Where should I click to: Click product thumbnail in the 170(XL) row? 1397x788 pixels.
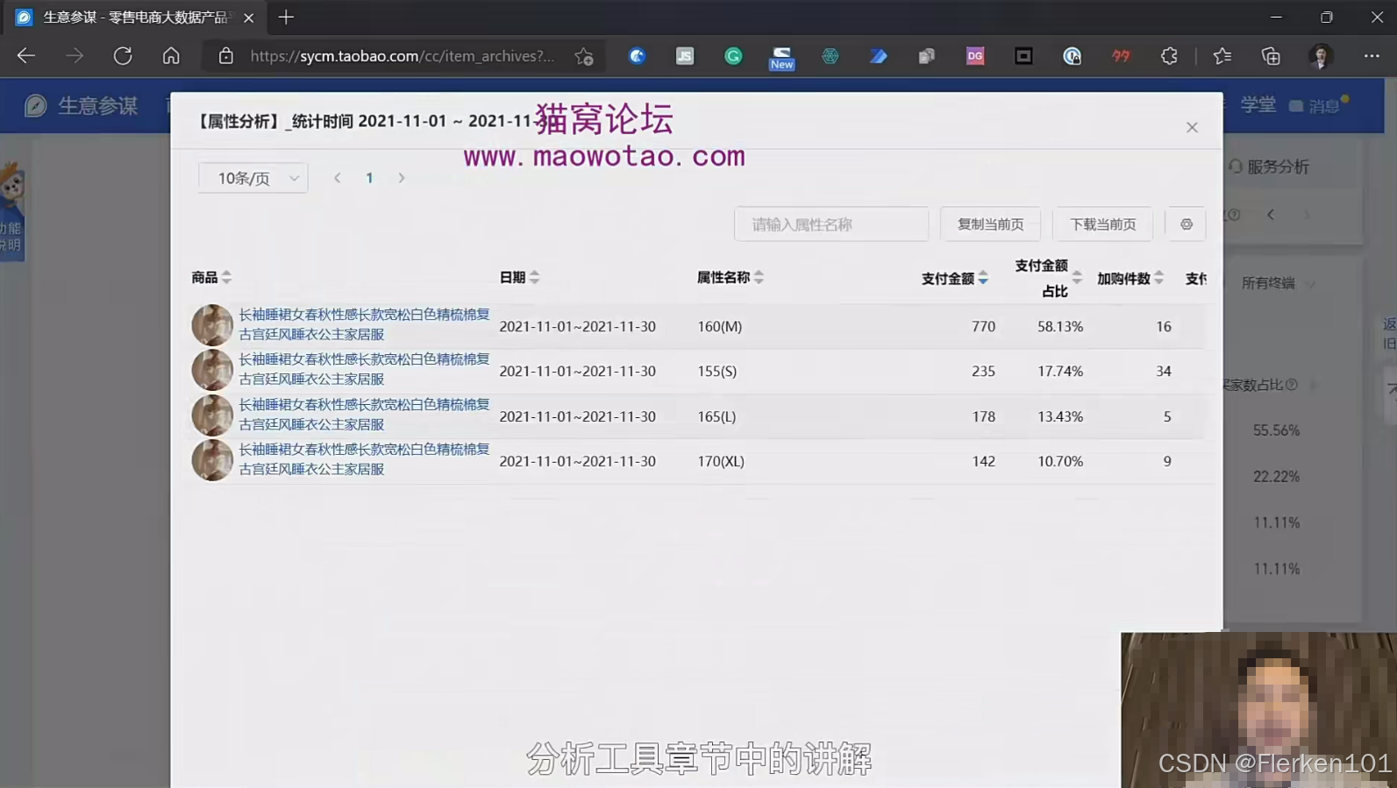point(212,460)
